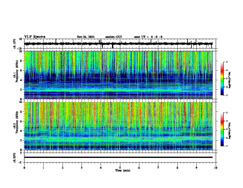Click the time axis tick label "1"
Image resolution: width=243 pixels, height=188 pixels.
tap(43, 168)
